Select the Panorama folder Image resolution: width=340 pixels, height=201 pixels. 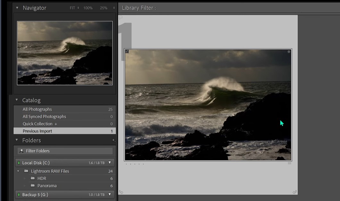click(65, 186)
